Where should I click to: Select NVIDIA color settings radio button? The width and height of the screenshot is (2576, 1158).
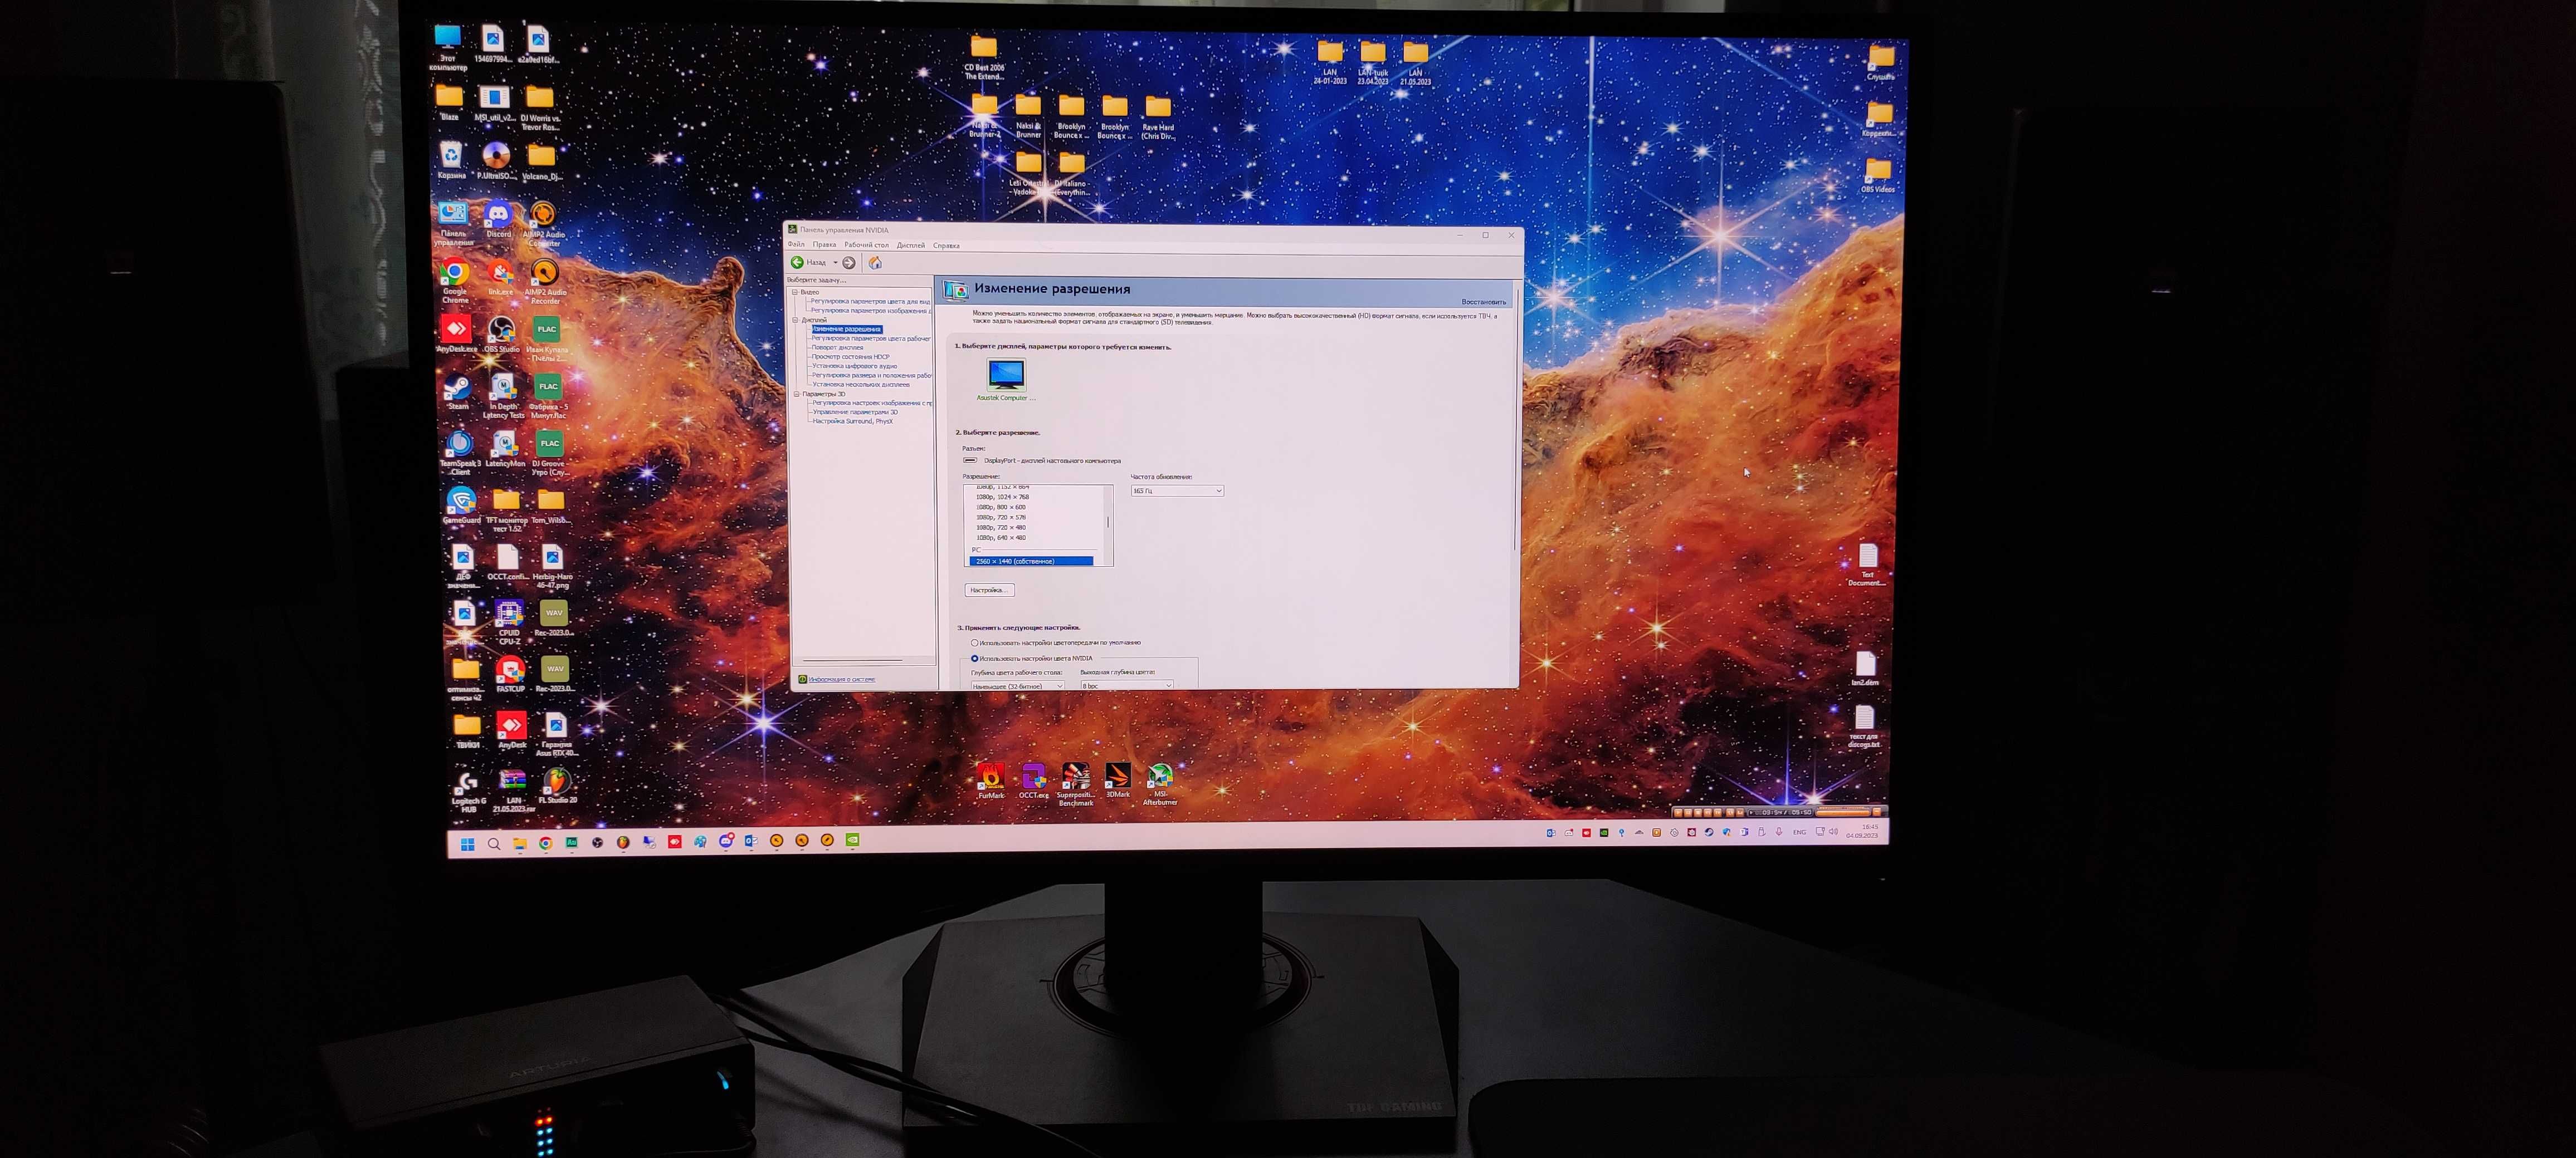click(x=974, y=659)
